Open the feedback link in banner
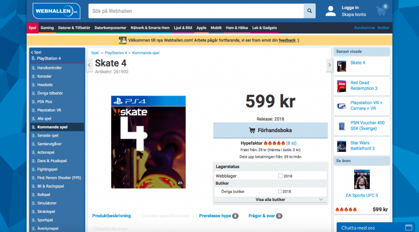This screenshot has height=232, width=419. click(287, 40)
